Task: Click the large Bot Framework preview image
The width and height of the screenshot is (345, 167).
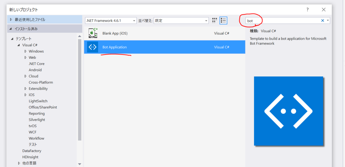Action: 288,111
